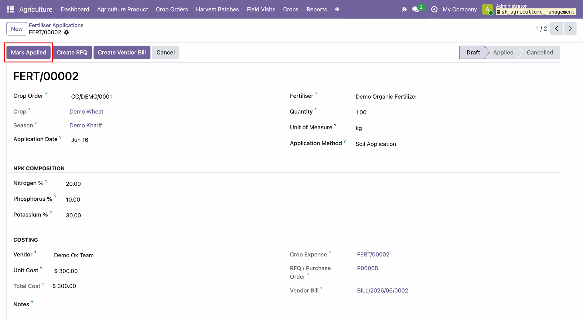This screenshot has width=583, height=319.
Task: Select the Draft status stage
Action: (x=473, y=53)
